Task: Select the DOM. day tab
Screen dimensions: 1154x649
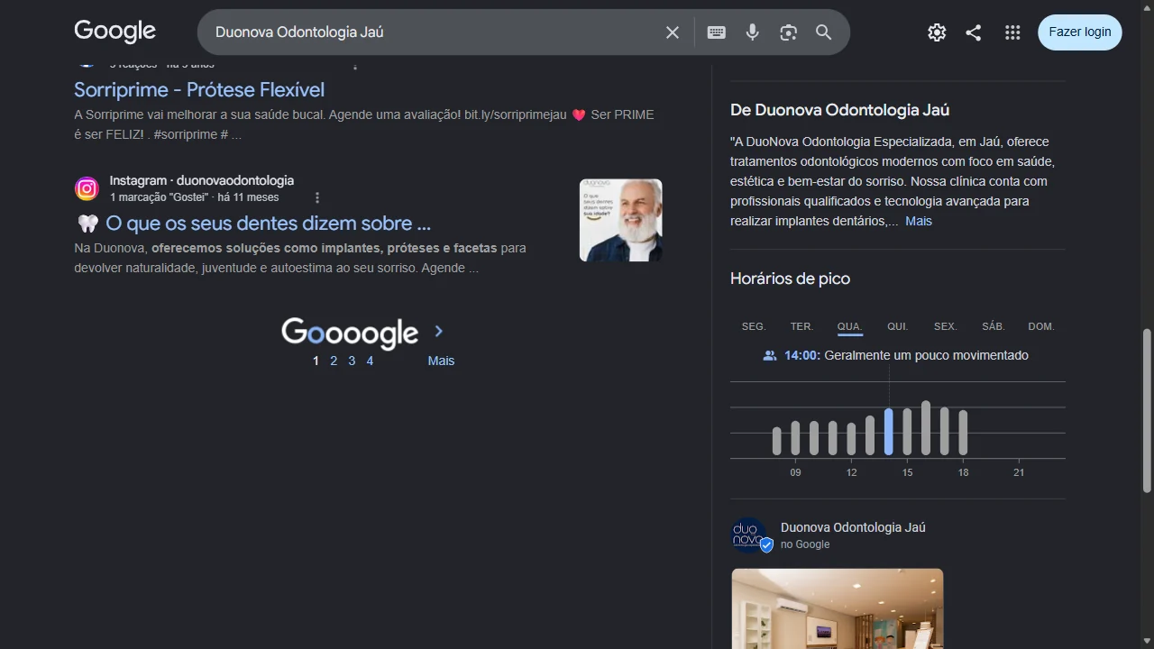Action: pos(1041,326)
